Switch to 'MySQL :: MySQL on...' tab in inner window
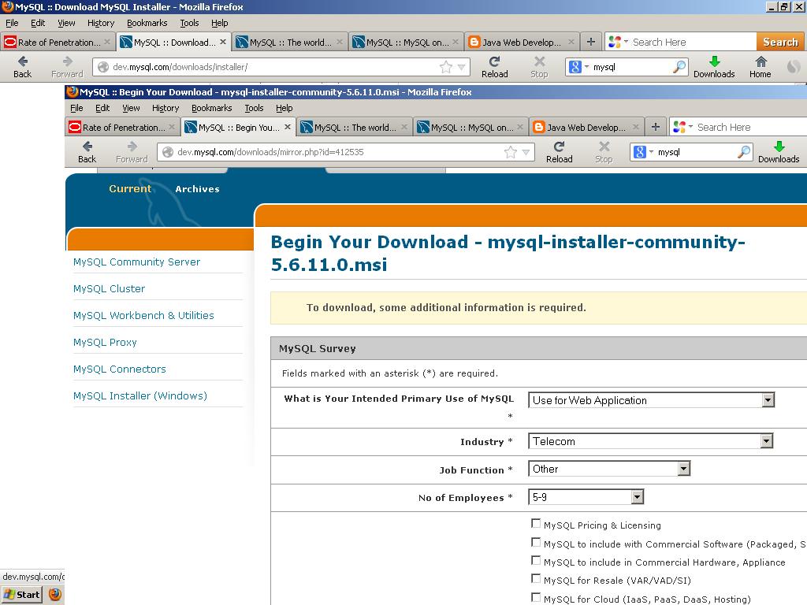The width and height of the screenshot is (807, 605). [470, 128]
